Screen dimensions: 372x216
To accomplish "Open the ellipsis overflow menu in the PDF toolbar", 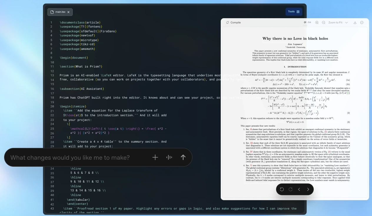I will click(362, 22).
